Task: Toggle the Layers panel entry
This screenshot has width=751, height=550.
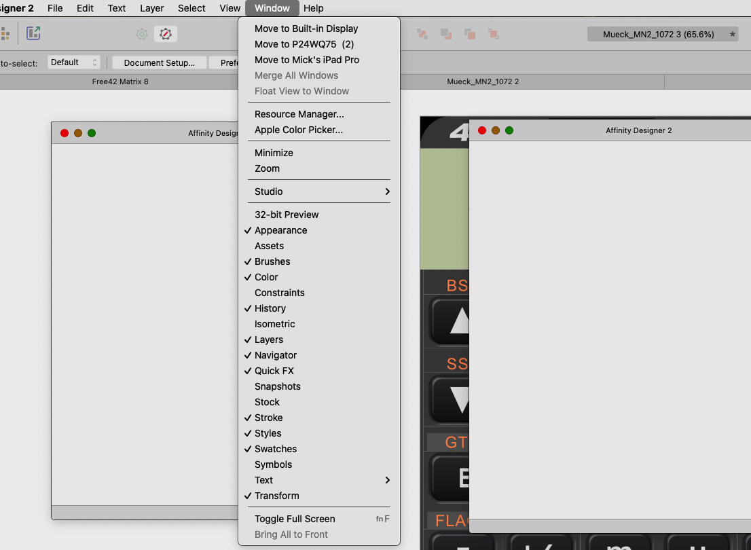Action: pyautogui.click(x=319, y=340)
